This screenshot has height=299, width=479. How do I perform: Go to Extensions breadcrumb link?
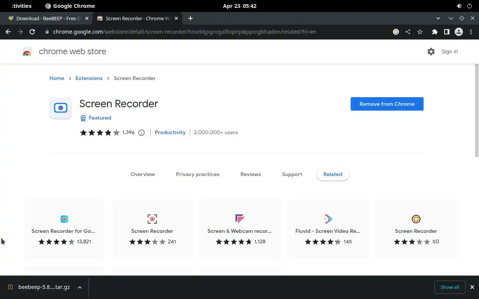coord(89,78)
